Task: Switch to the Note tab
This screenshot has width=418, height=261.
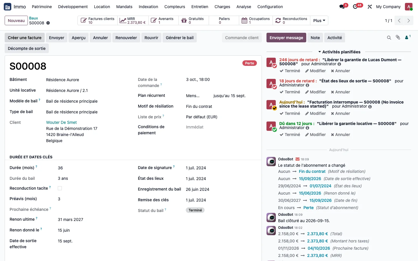Action: coord(315,38)
